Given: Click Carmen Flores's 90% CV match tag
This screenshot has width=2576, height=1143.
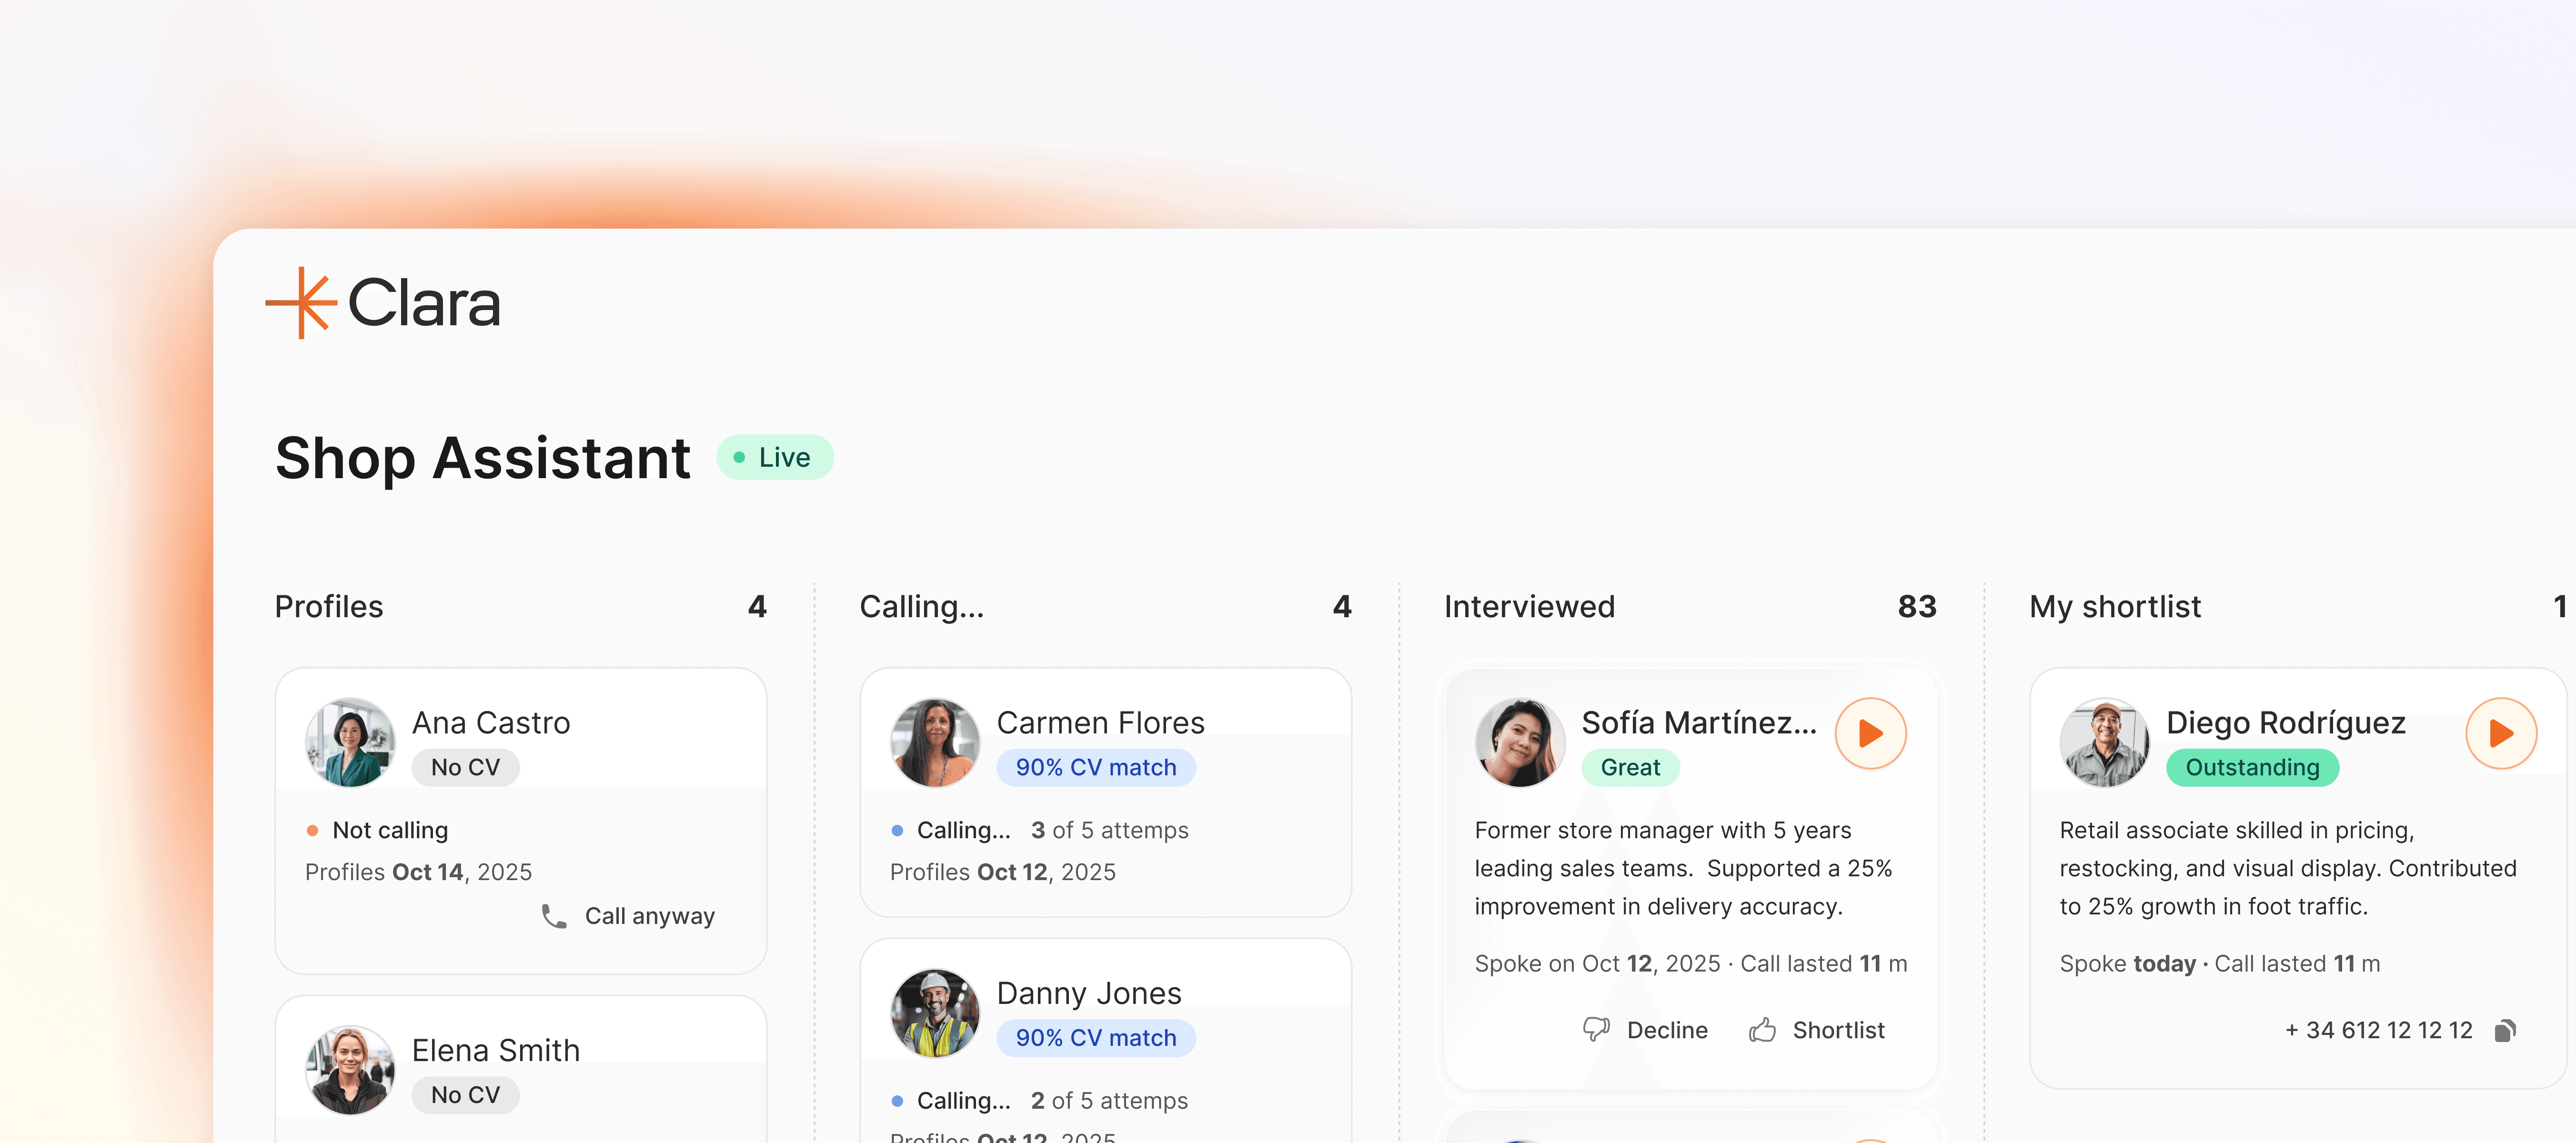Looking at the screenshot, I should click(x=1095, y=767).
